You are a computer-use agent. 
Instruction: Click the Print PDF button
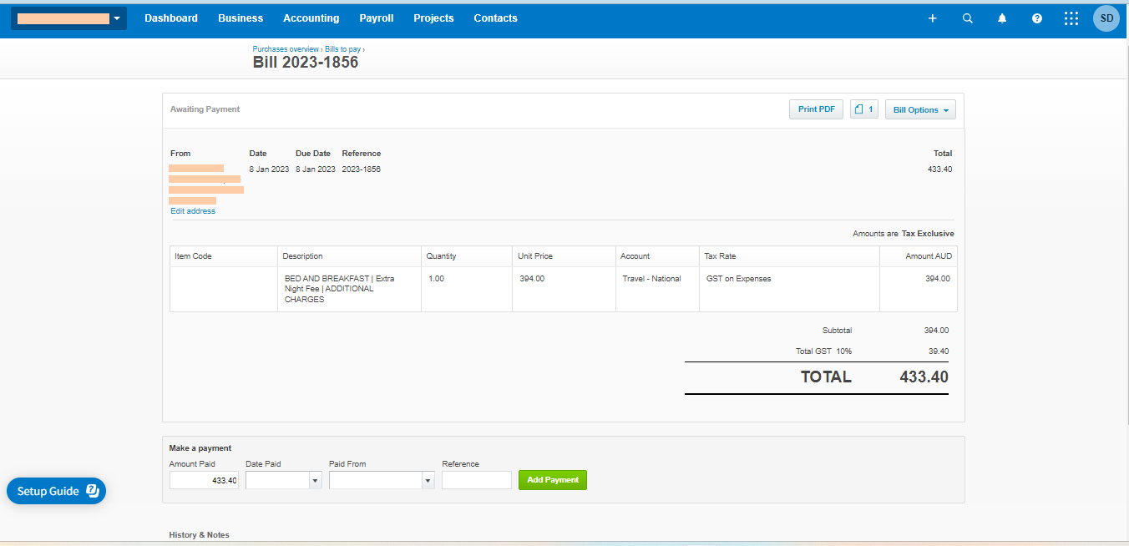[x=816, y=109]
